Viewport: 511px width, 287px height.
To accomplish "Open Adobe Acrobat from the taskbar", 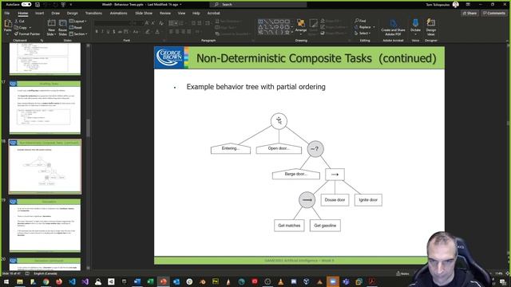I will pyautogui.click(x=372, y=281).
